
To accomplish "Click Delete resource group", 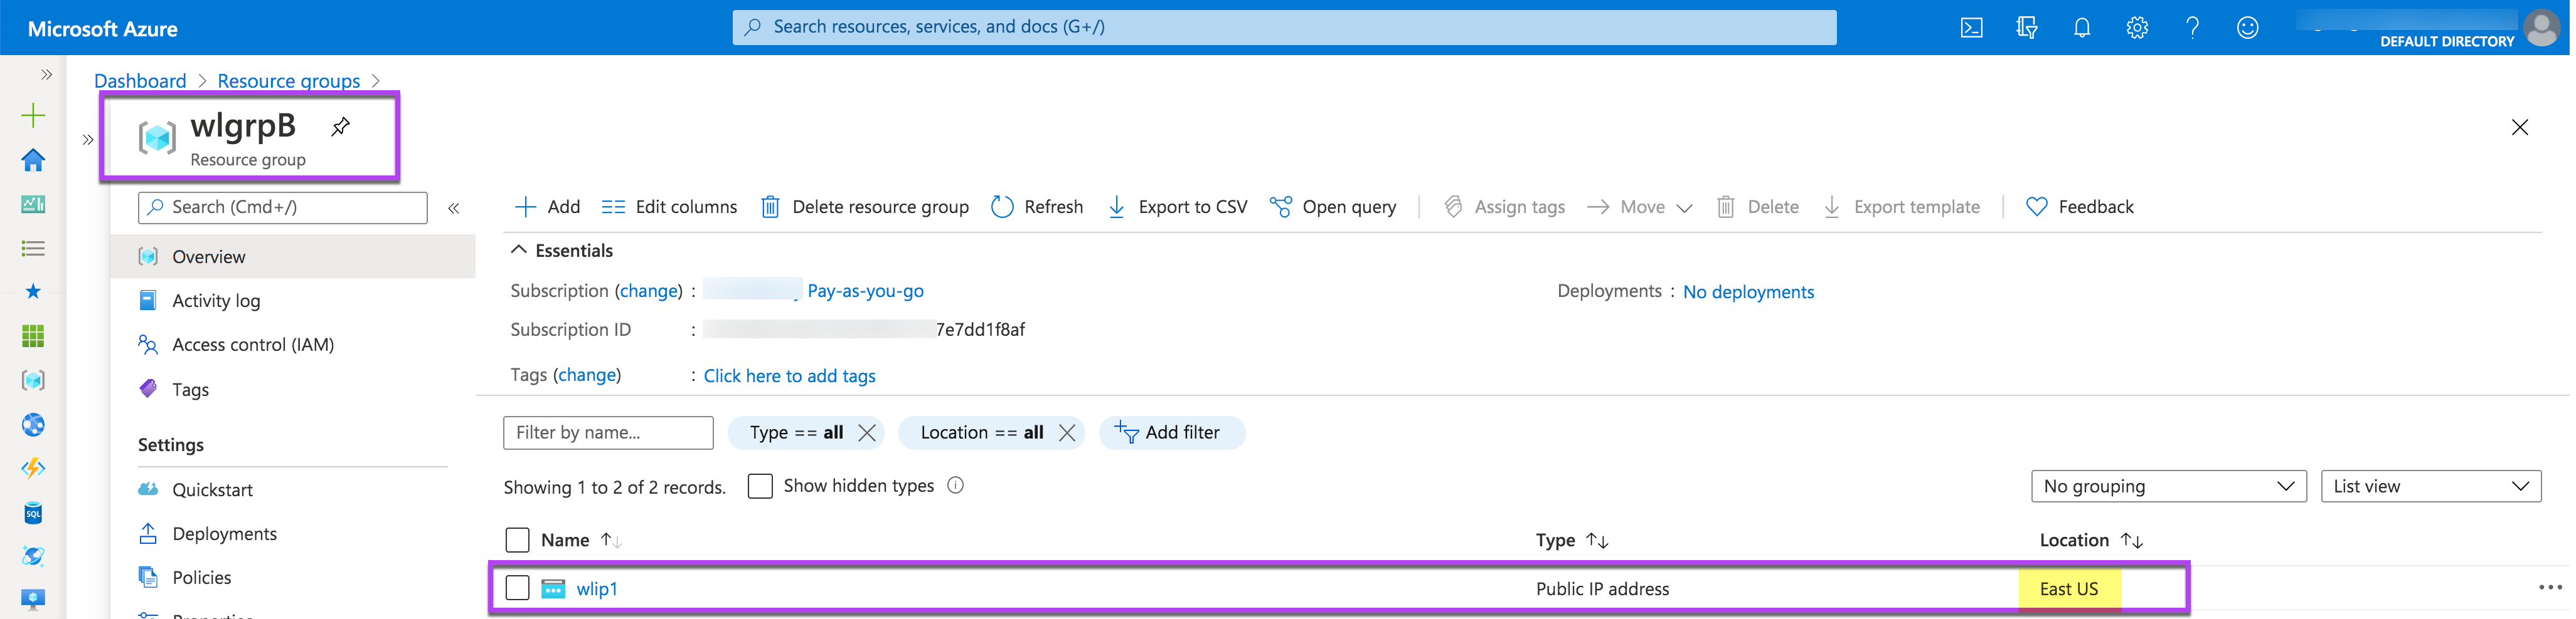I will (864, 207).
